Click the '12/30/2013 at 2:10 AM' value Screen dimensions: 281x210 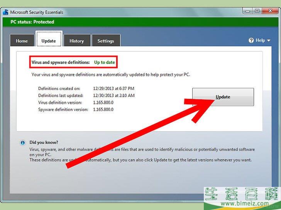[x=114, y=95]
